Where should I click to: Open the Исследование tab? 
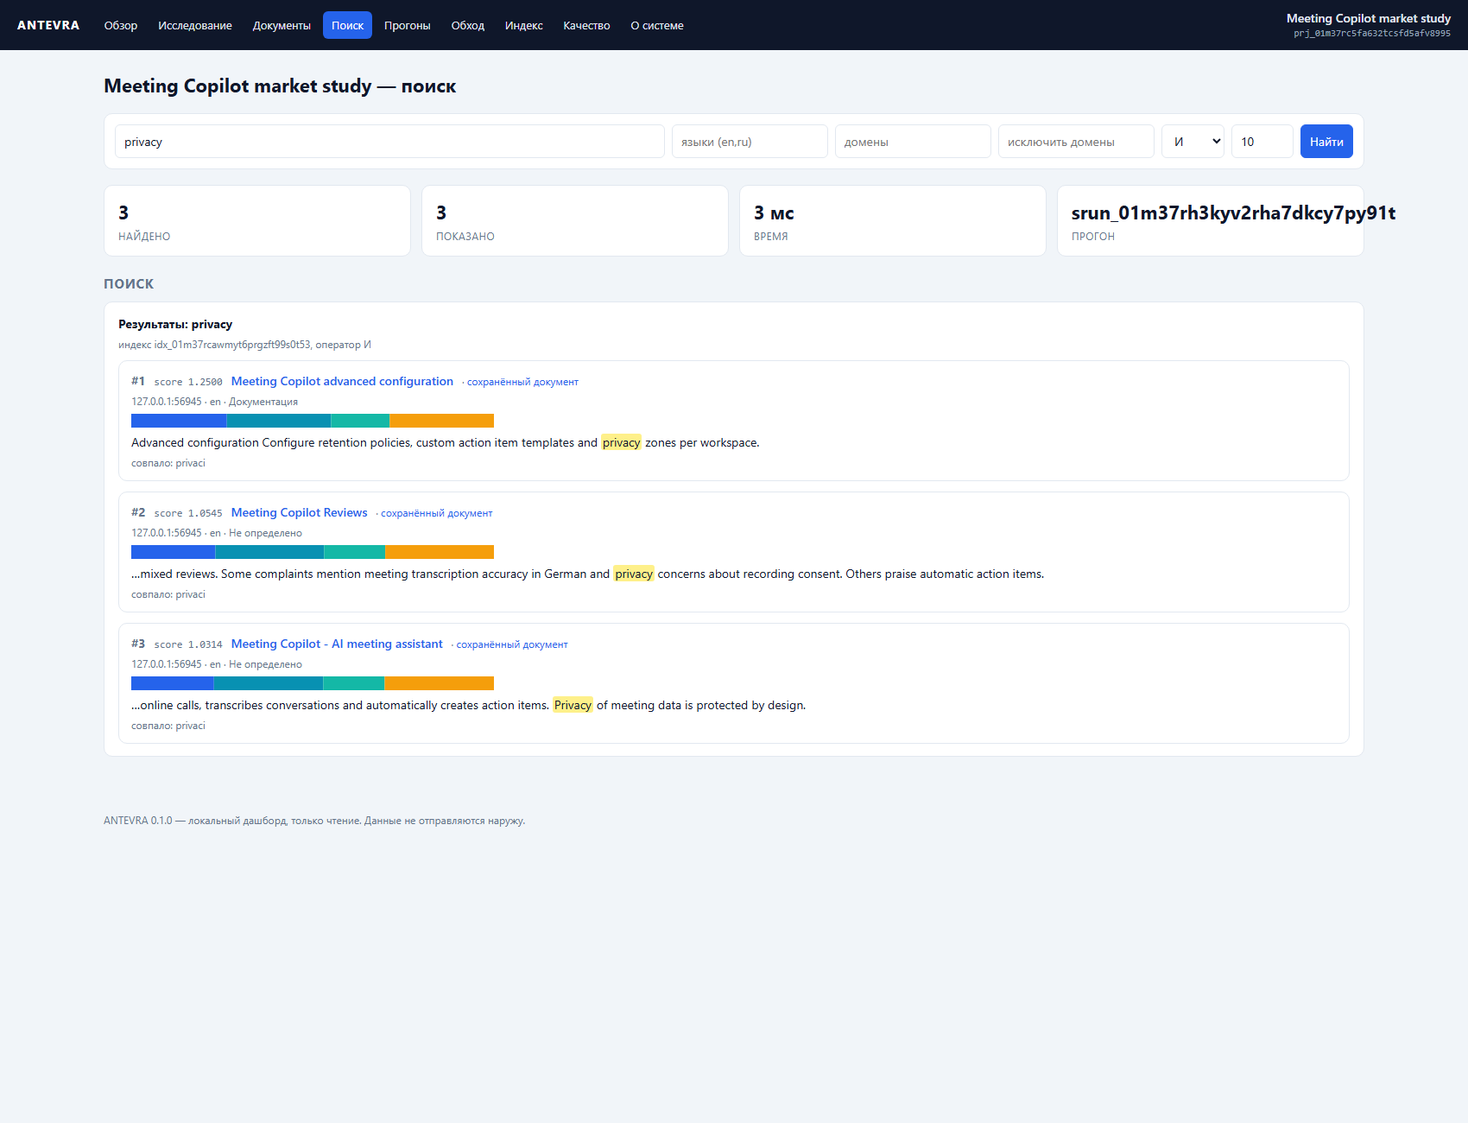click(195, 25)
